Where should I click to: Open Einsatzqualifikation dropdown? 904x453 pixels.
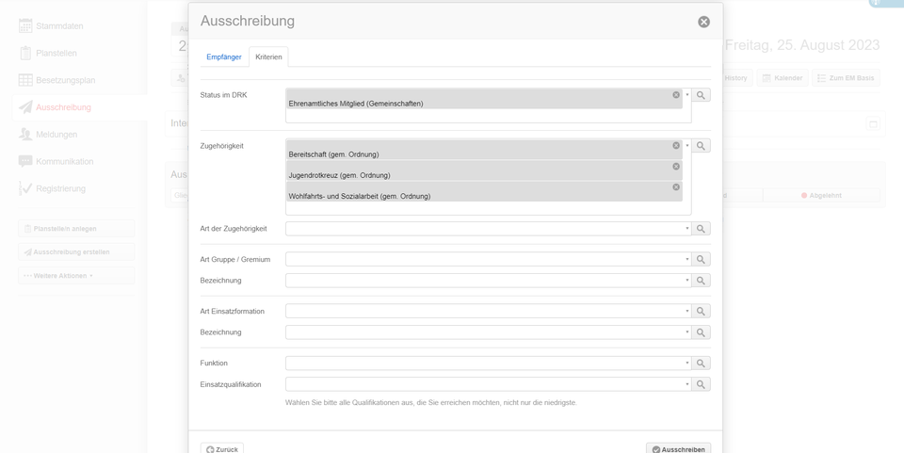tap(687, 384)
